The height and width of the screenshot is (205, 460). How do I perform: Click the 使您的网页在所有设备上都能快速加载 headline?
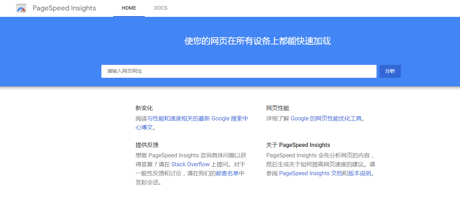(x=258, y=41)
